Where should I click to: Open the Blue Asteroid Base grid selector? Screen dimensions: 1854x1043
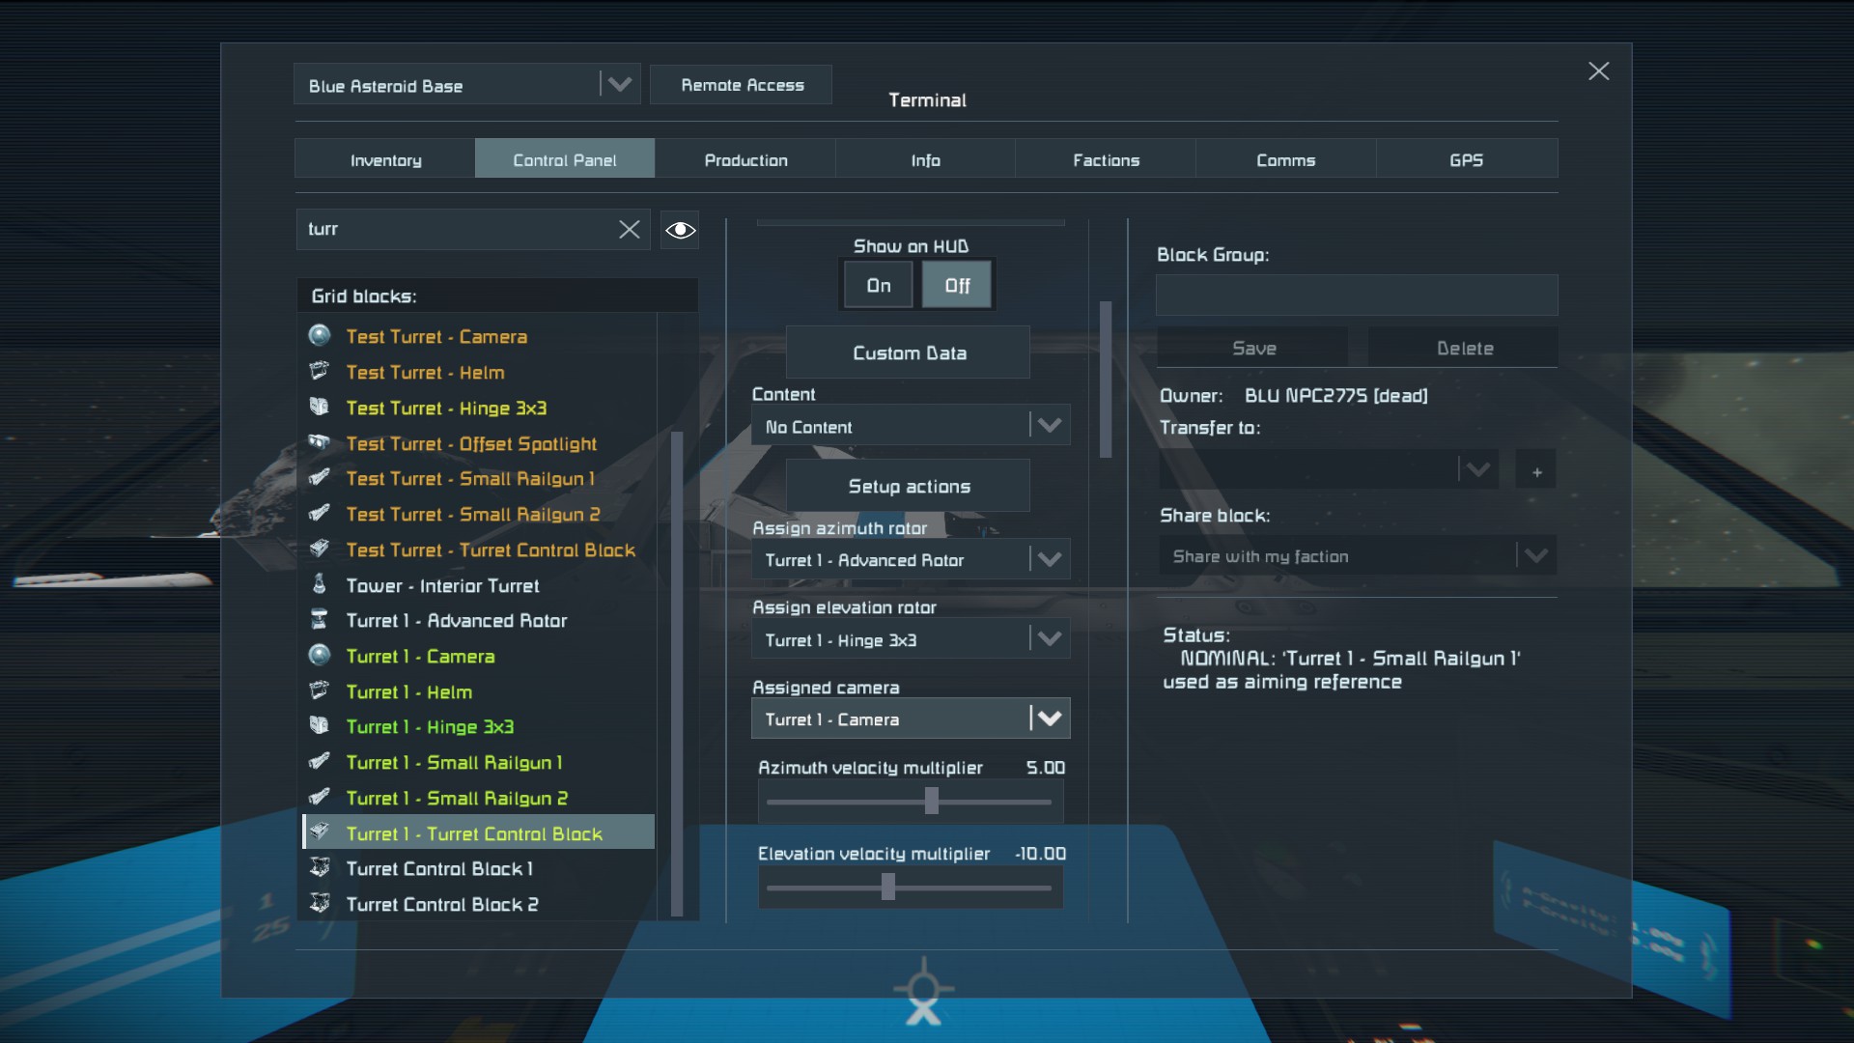point(618,85)
